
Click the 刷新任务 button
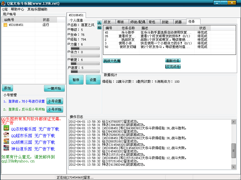(173, 61)
